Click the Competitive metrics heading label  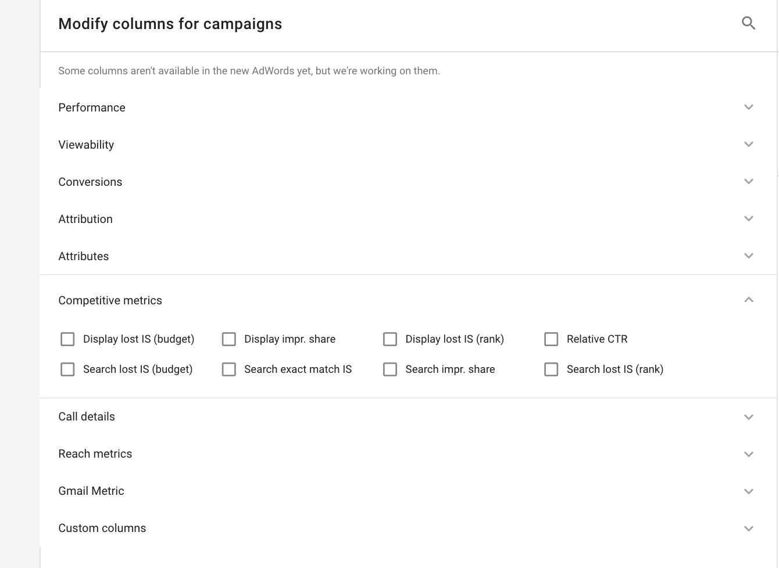click(x=110, y=300)
